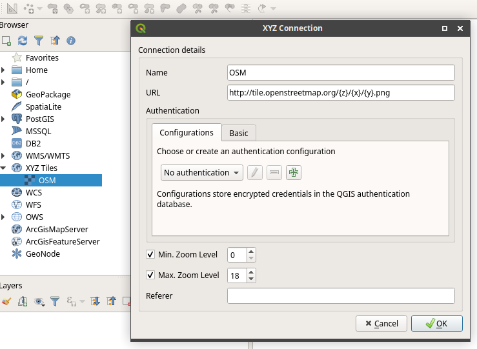Expand the Home folder in Browser
The image size is (477, 349).
3,70
